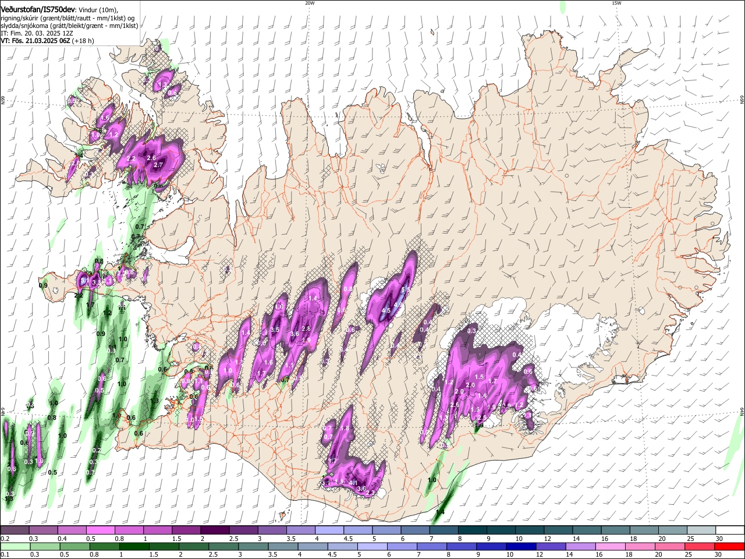
Task: Click the 2.6 precipitation value in the Westfjords
Action: (151, 158)
